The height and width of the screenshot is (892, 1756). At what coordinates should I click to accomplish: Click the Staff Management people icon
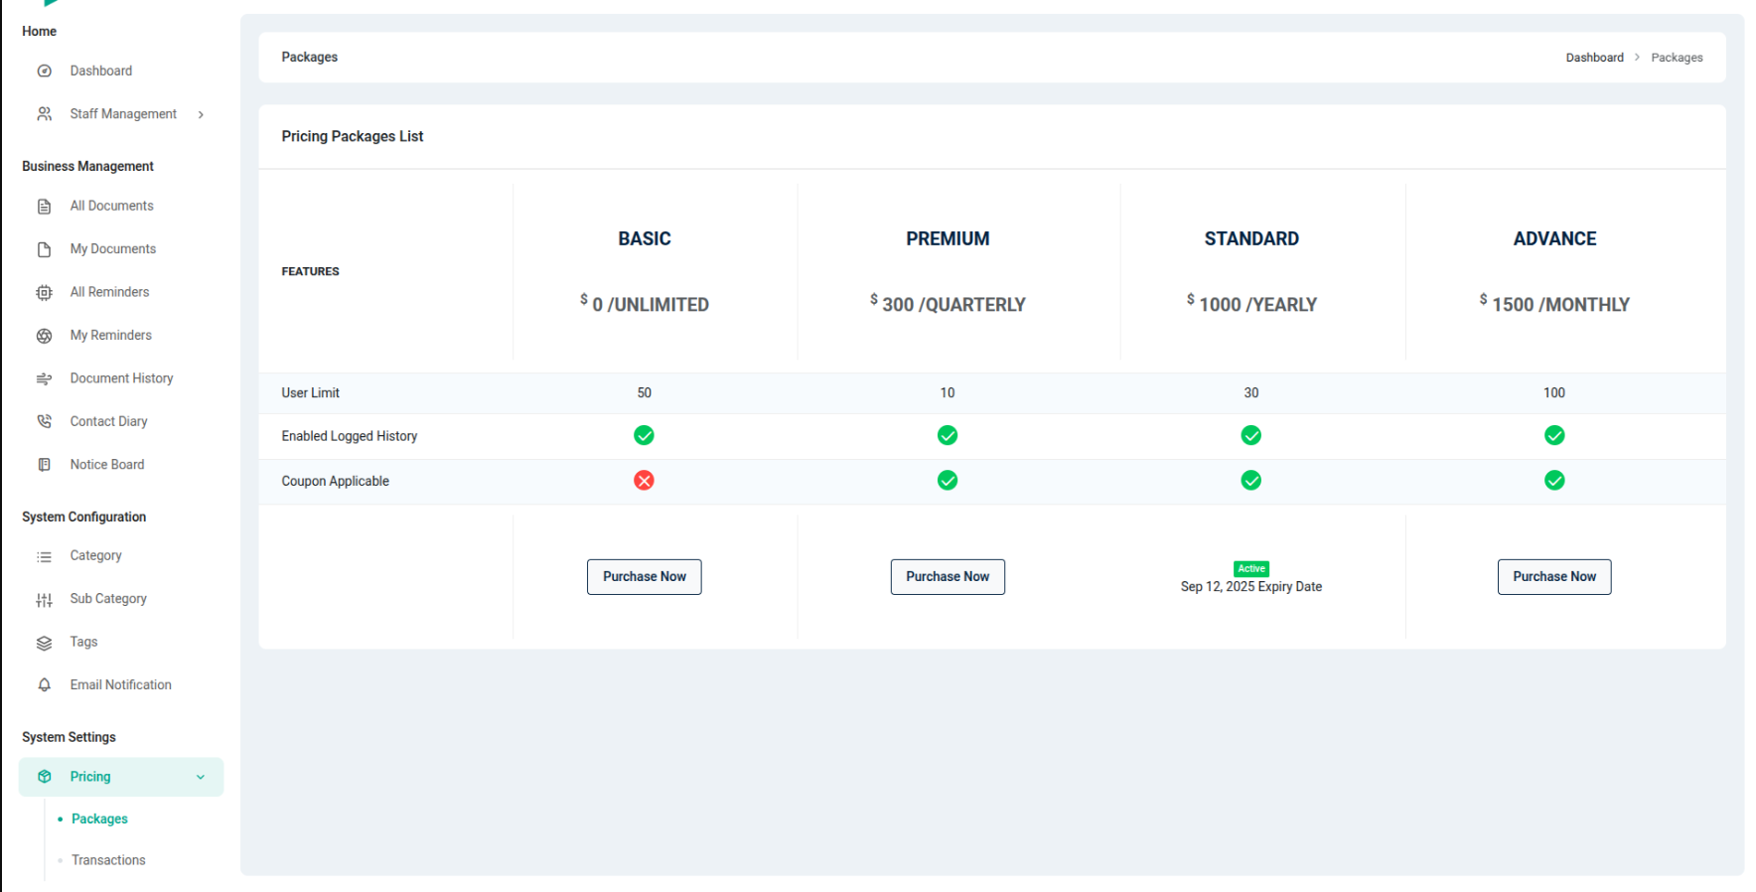click(44, 114)
